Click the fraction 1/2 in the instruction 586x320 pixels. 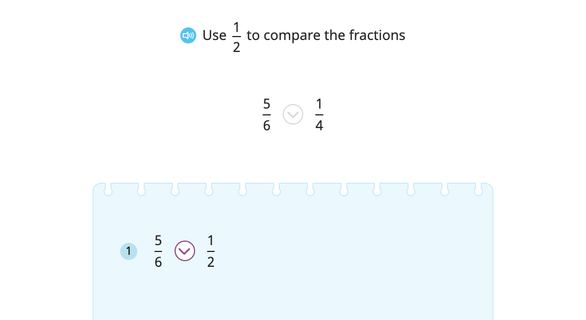[x=236, y=37]
